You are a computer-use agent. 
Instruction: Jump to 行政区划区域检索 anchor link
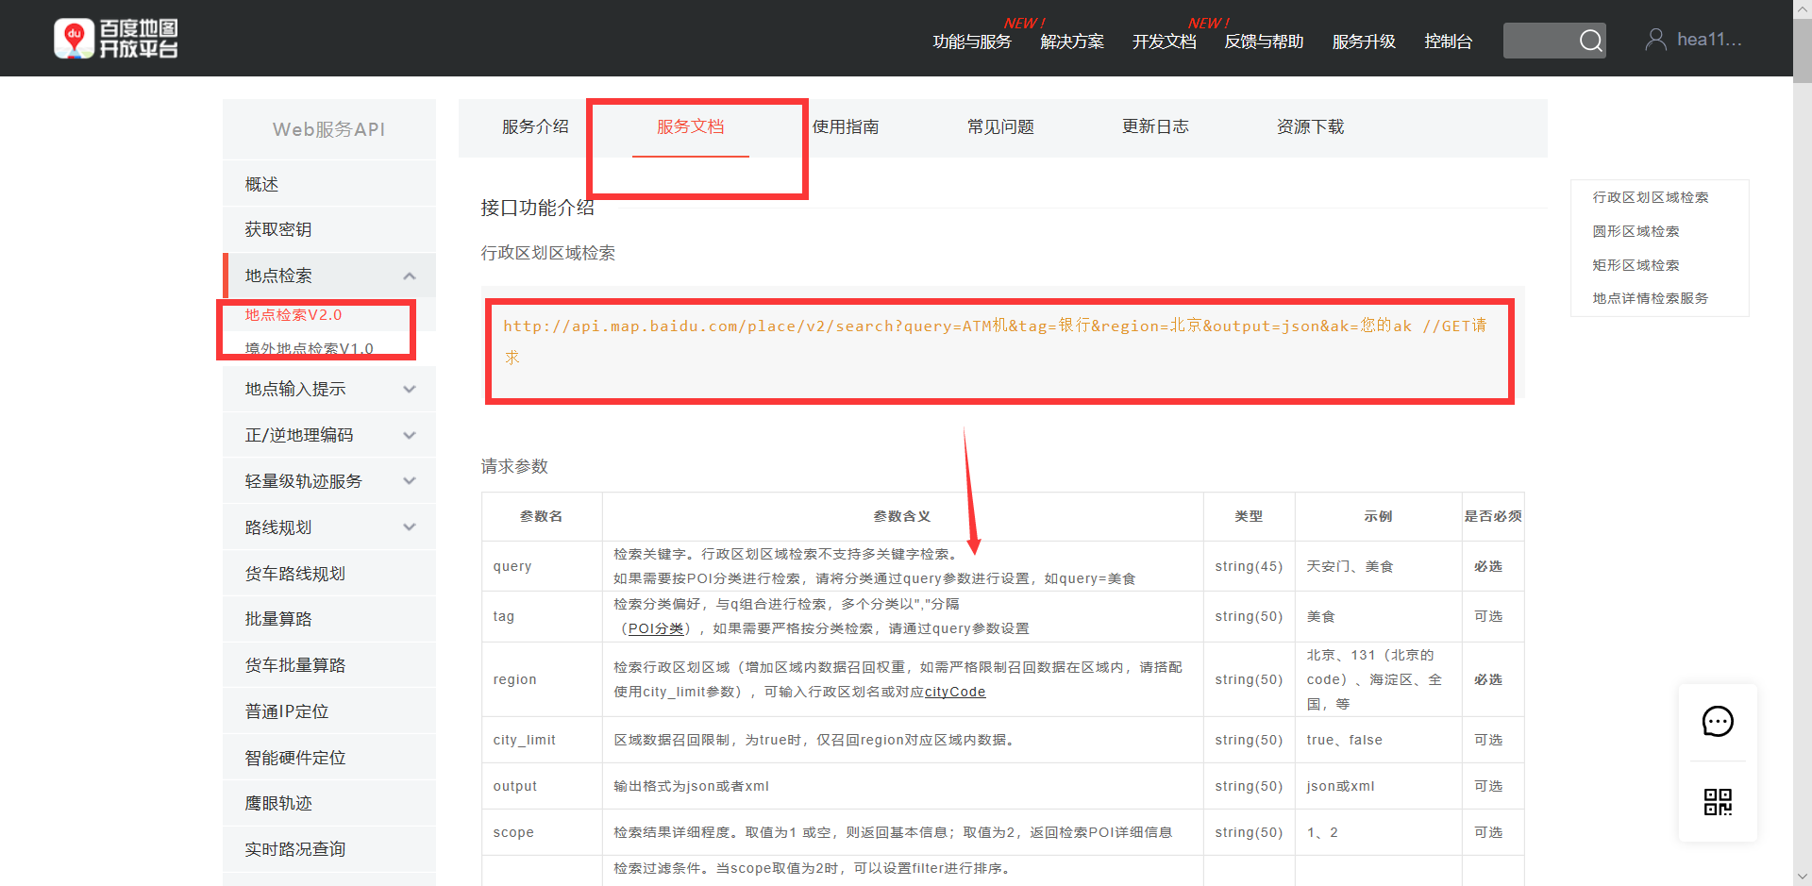(1651, 197)
